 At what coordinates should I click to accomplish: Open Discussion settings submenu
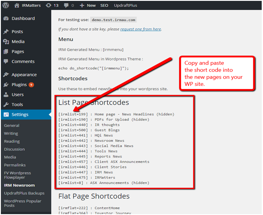[x=14, y=149]
